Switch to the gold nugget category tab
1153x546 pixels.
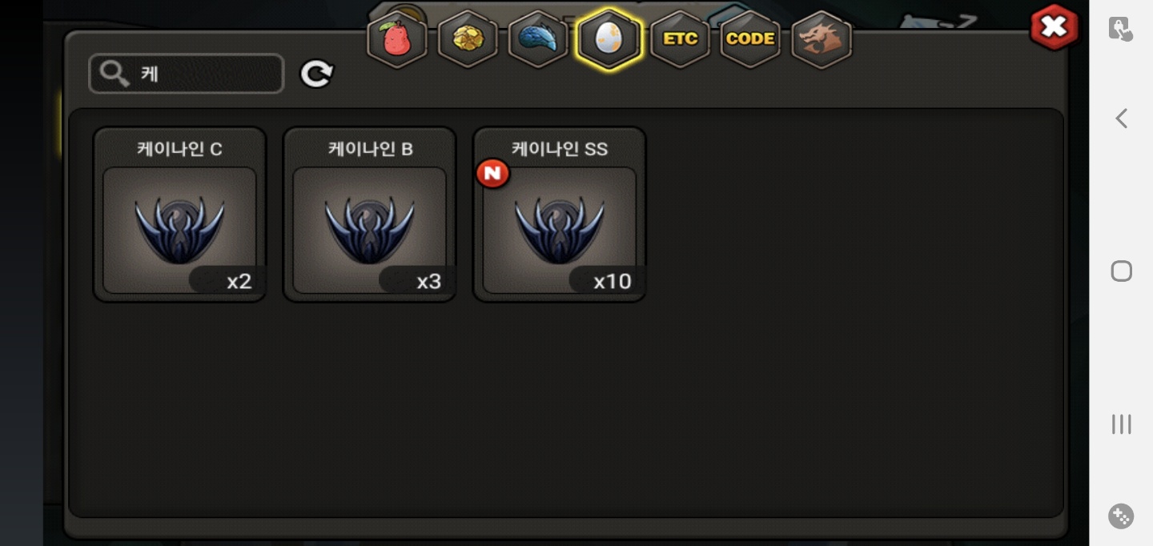tap(468, 38)
